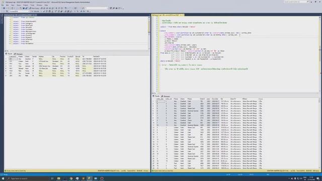Click the OrderID column header in the right grid

[x=202, y=99]
